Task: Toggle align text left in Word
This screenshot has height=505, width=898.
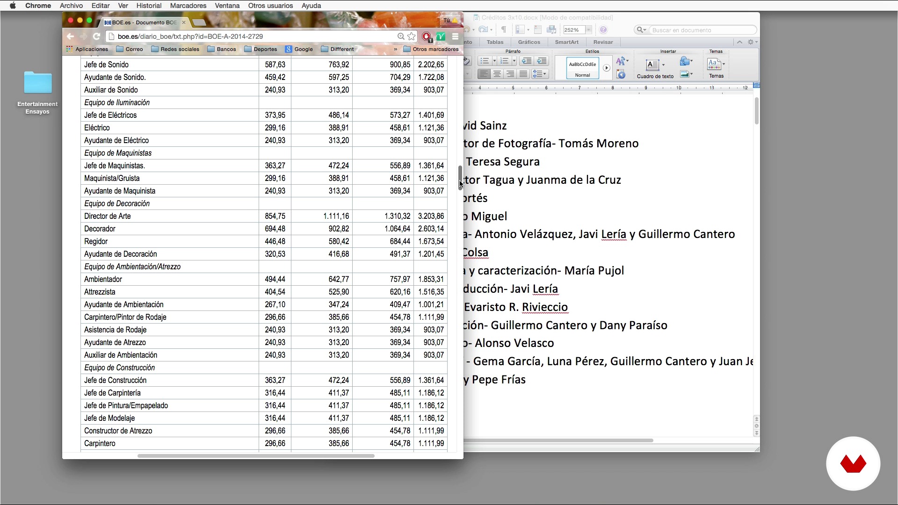Action: pos(484,74)
